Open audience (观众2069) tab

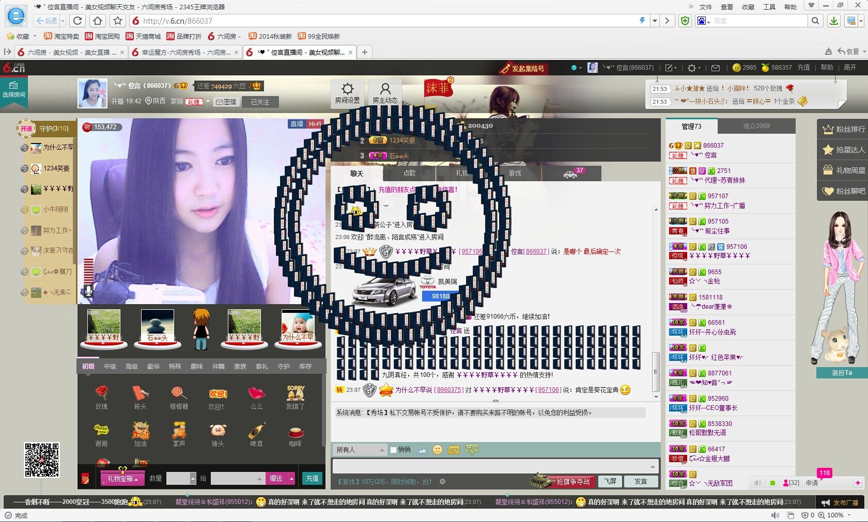(x=756, y=126)
